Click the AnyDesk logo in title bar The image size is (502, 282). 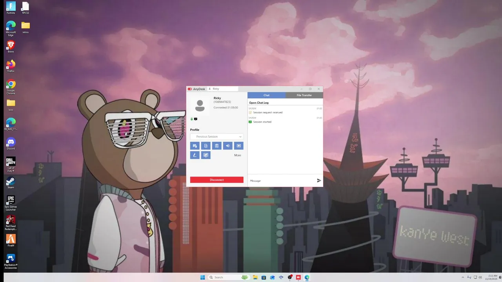(189, 89)
